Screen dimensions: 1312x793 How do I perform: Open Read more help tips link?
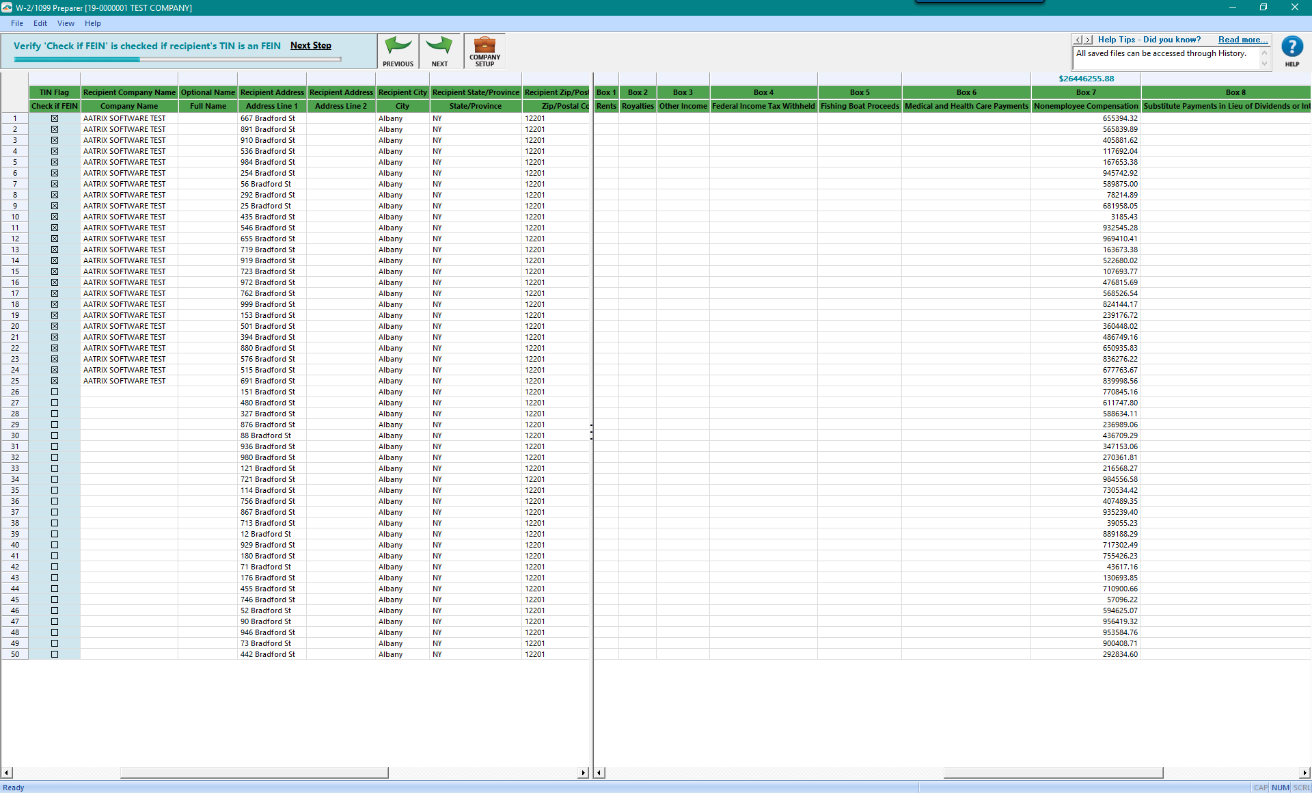pos(1242,40)
